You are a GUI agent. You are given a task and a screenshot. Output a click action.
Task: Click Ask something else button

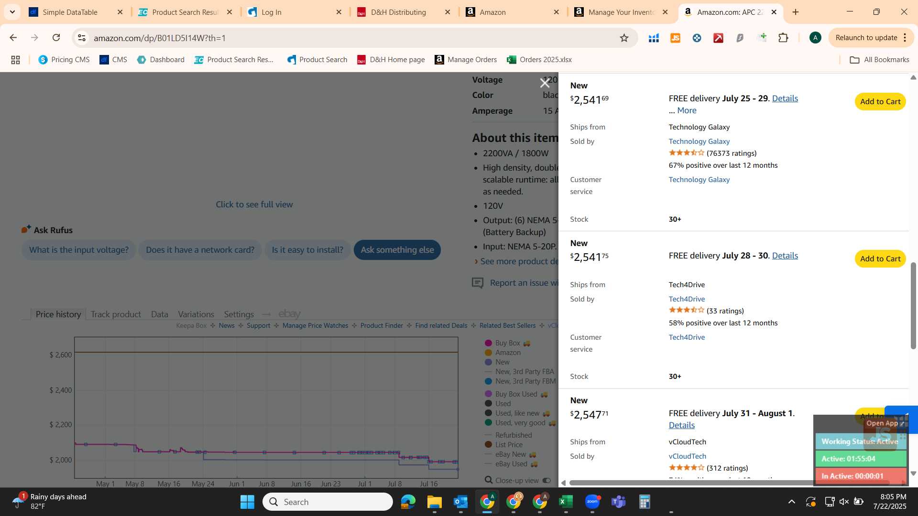[397, 250]
